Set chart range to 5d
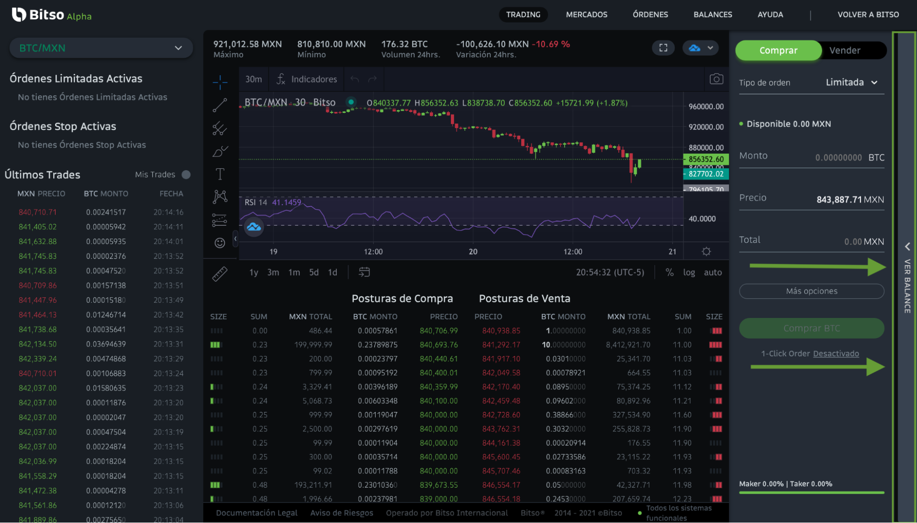This screenshot has height=523, width=917. tap(314, 272)
